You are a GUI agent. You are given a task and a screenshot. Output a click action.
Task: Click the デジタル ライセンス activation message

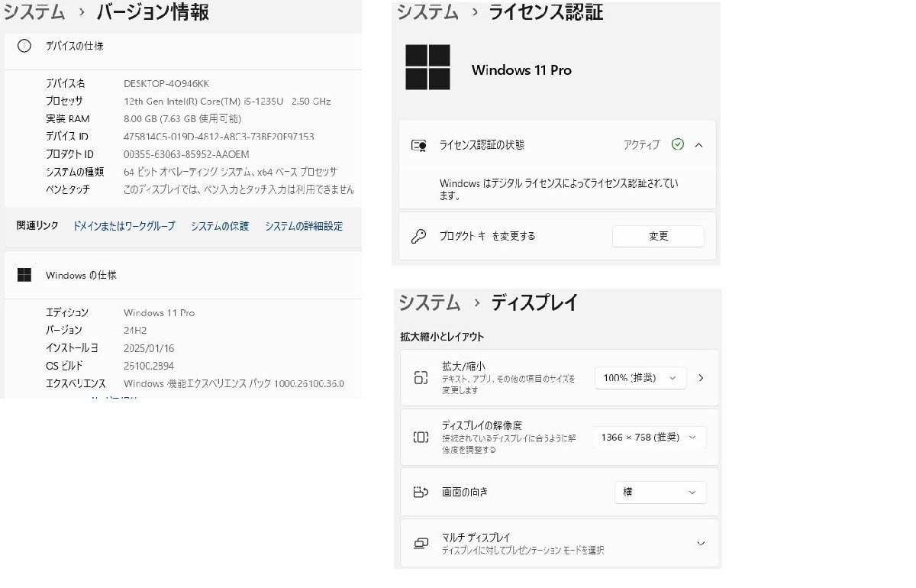pos(559,189)
